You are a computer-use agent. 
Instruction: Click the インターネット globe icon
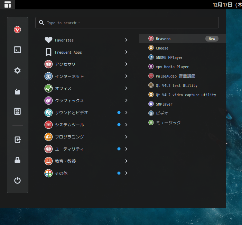click(48, 76)
